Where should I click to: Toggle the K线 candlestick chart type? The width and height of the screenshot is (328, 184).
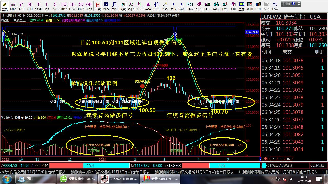[123, 6]
